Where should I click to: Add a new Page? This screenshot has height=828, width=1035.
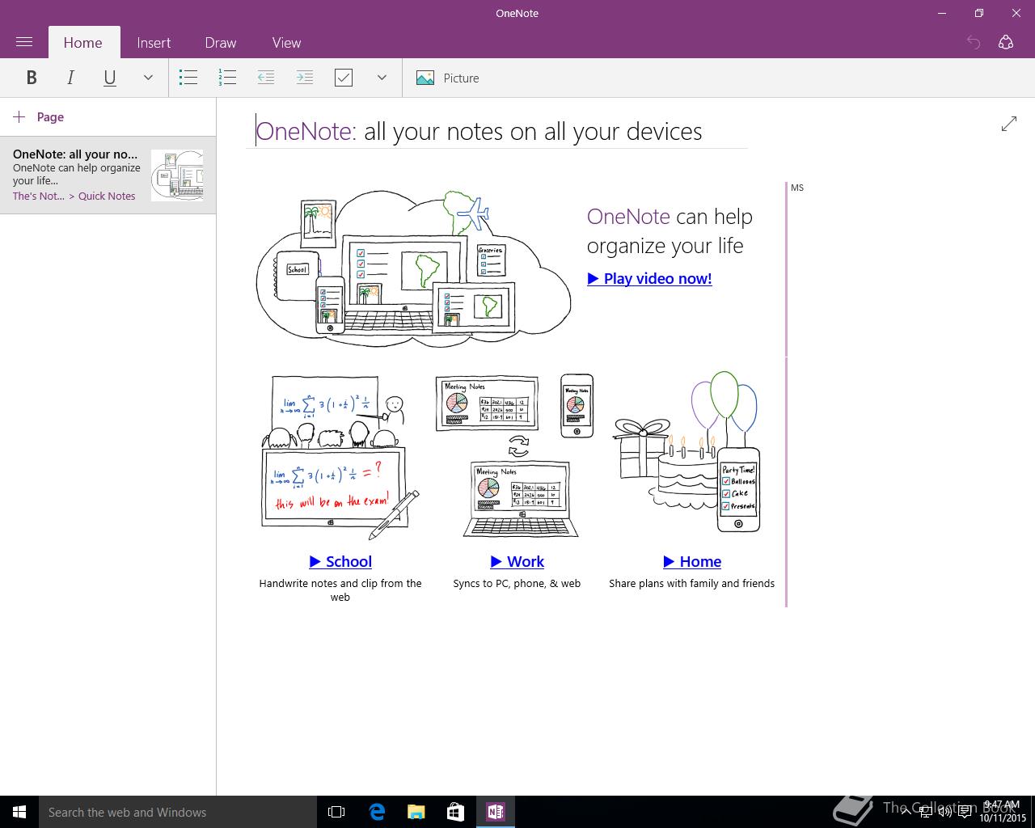(39, 117)
